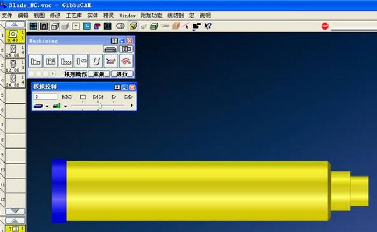Minimize the Machining palette

tap(122, 40)
